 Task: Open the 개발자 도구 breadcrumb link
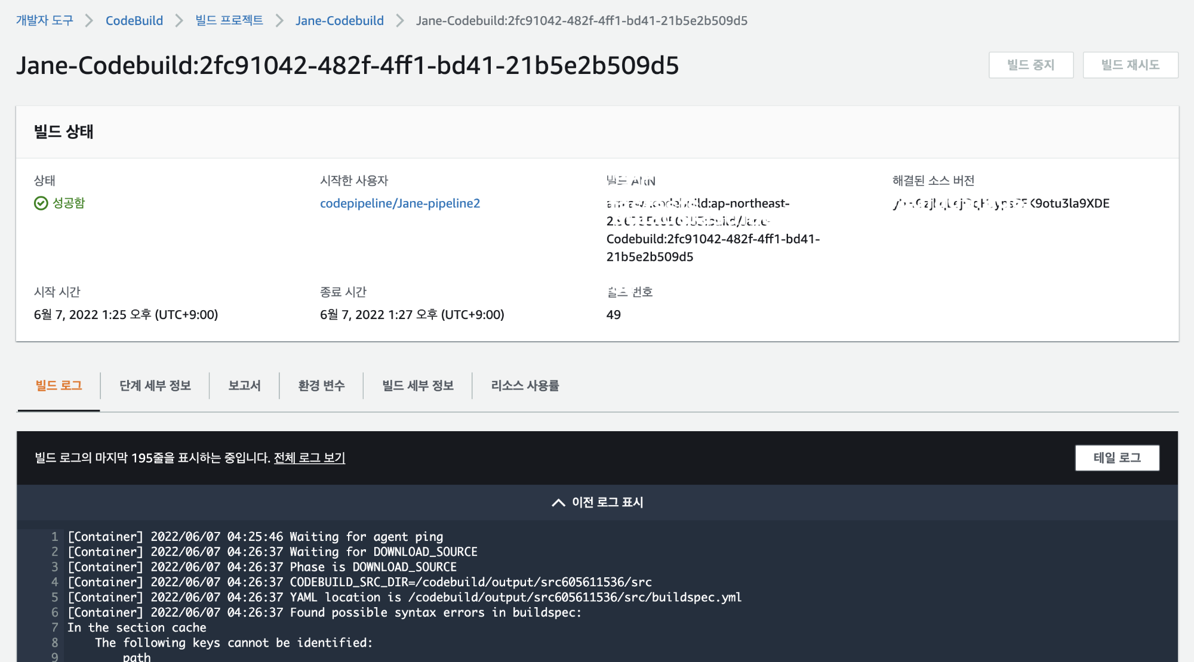pyautogui.click(x=44, y=20)
